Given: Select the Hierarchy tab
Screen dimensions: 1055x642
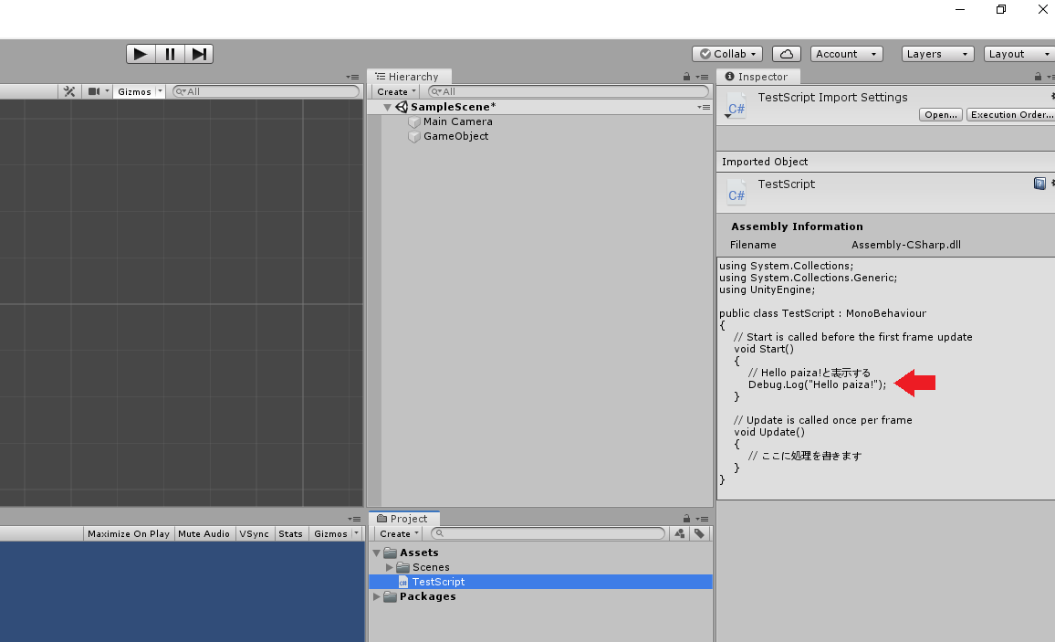Looking at the screenshot, I should (408, 77).
